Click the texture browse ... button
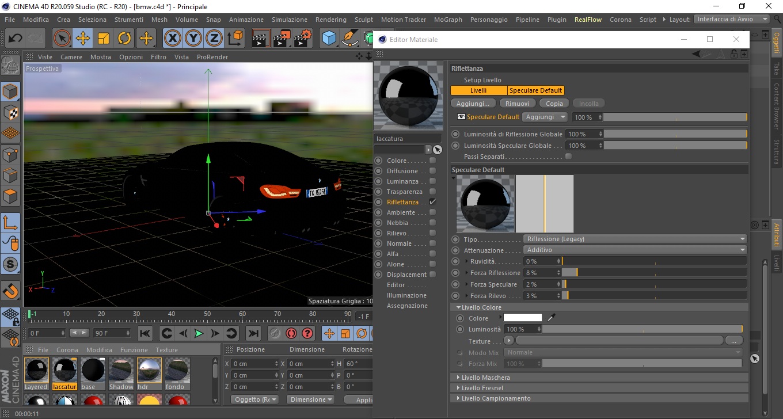783x419 pixels. click(x=734, y=341)
